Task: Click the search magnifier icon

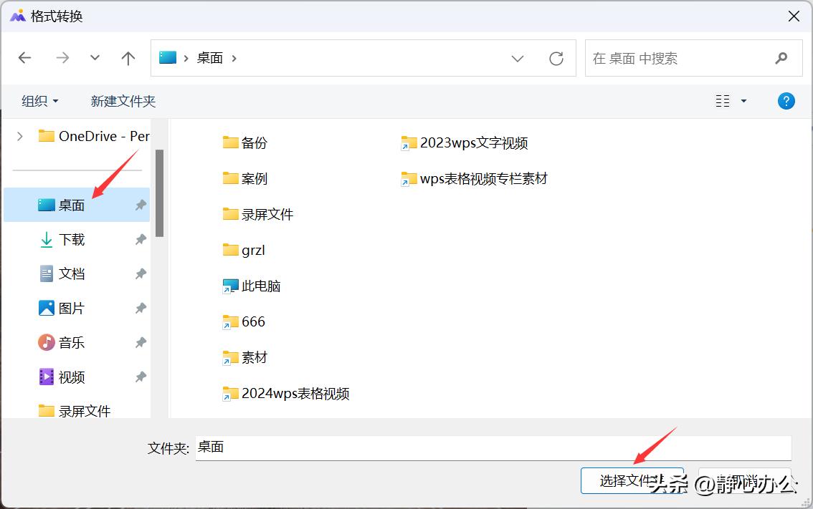Action: point(781,59)
